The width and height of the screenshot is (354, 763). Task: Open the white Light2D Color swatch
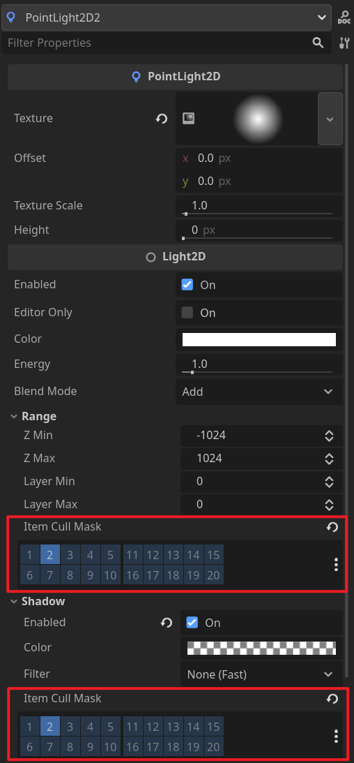click(259, 340)
